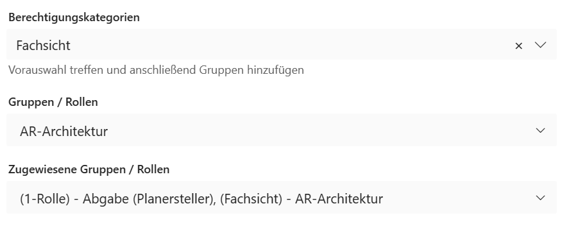
Task: Open the Gruppen / Rollen chevron arrow
Action: (x=540, y=130)
